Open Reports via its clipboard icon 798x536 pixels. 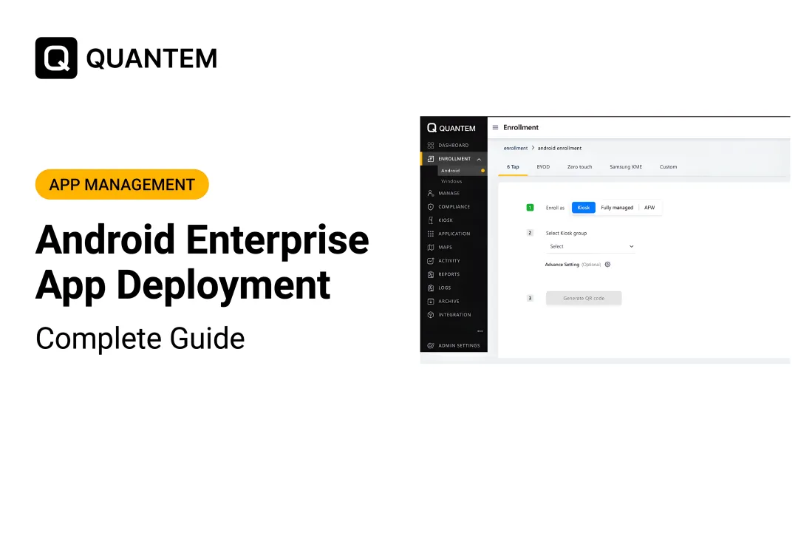431,274
